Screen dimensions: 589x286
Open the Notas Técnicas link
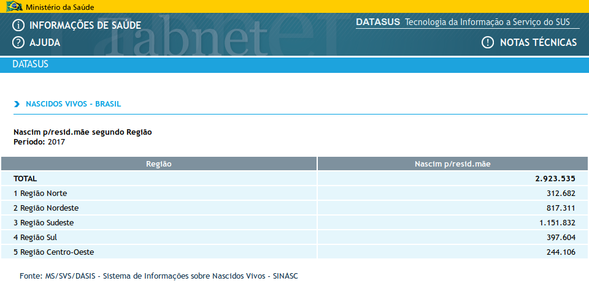[x=538, y=42]
